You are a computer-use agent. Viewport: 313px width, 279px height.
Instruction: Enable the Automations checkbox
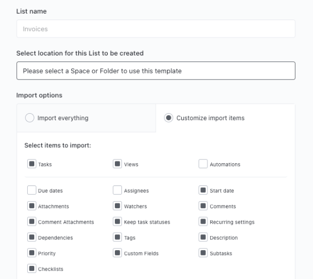(x=203, y=164)
